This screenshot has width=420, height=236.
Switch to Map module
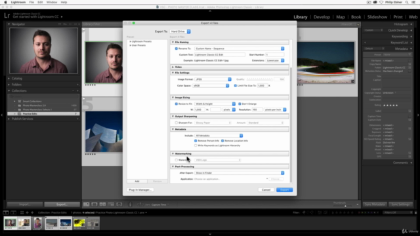tap(341, 17)
